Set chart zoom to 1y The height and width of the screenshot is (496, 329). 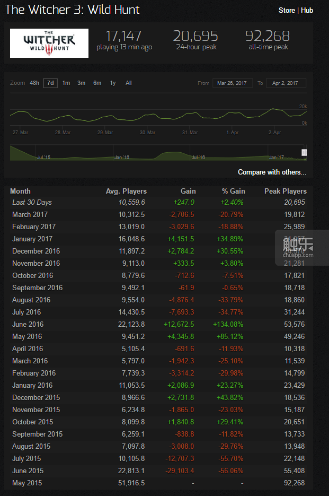coord(113,83)
